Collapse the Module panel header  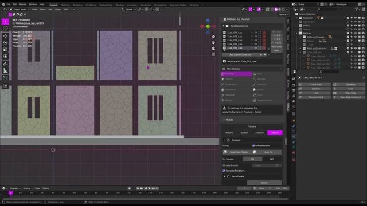coord(224,120)
